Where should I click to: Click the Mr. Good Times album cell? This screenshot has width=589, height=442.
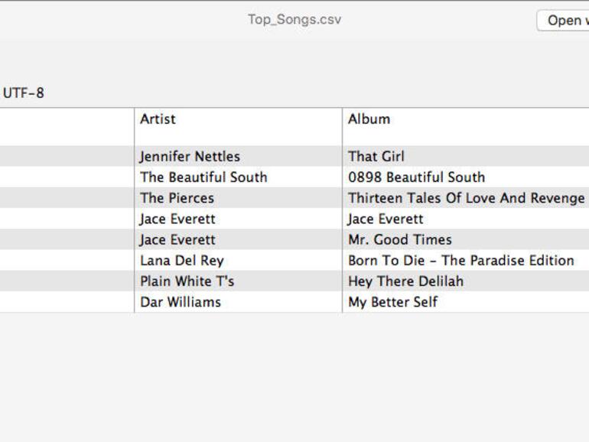coord(400,239)
